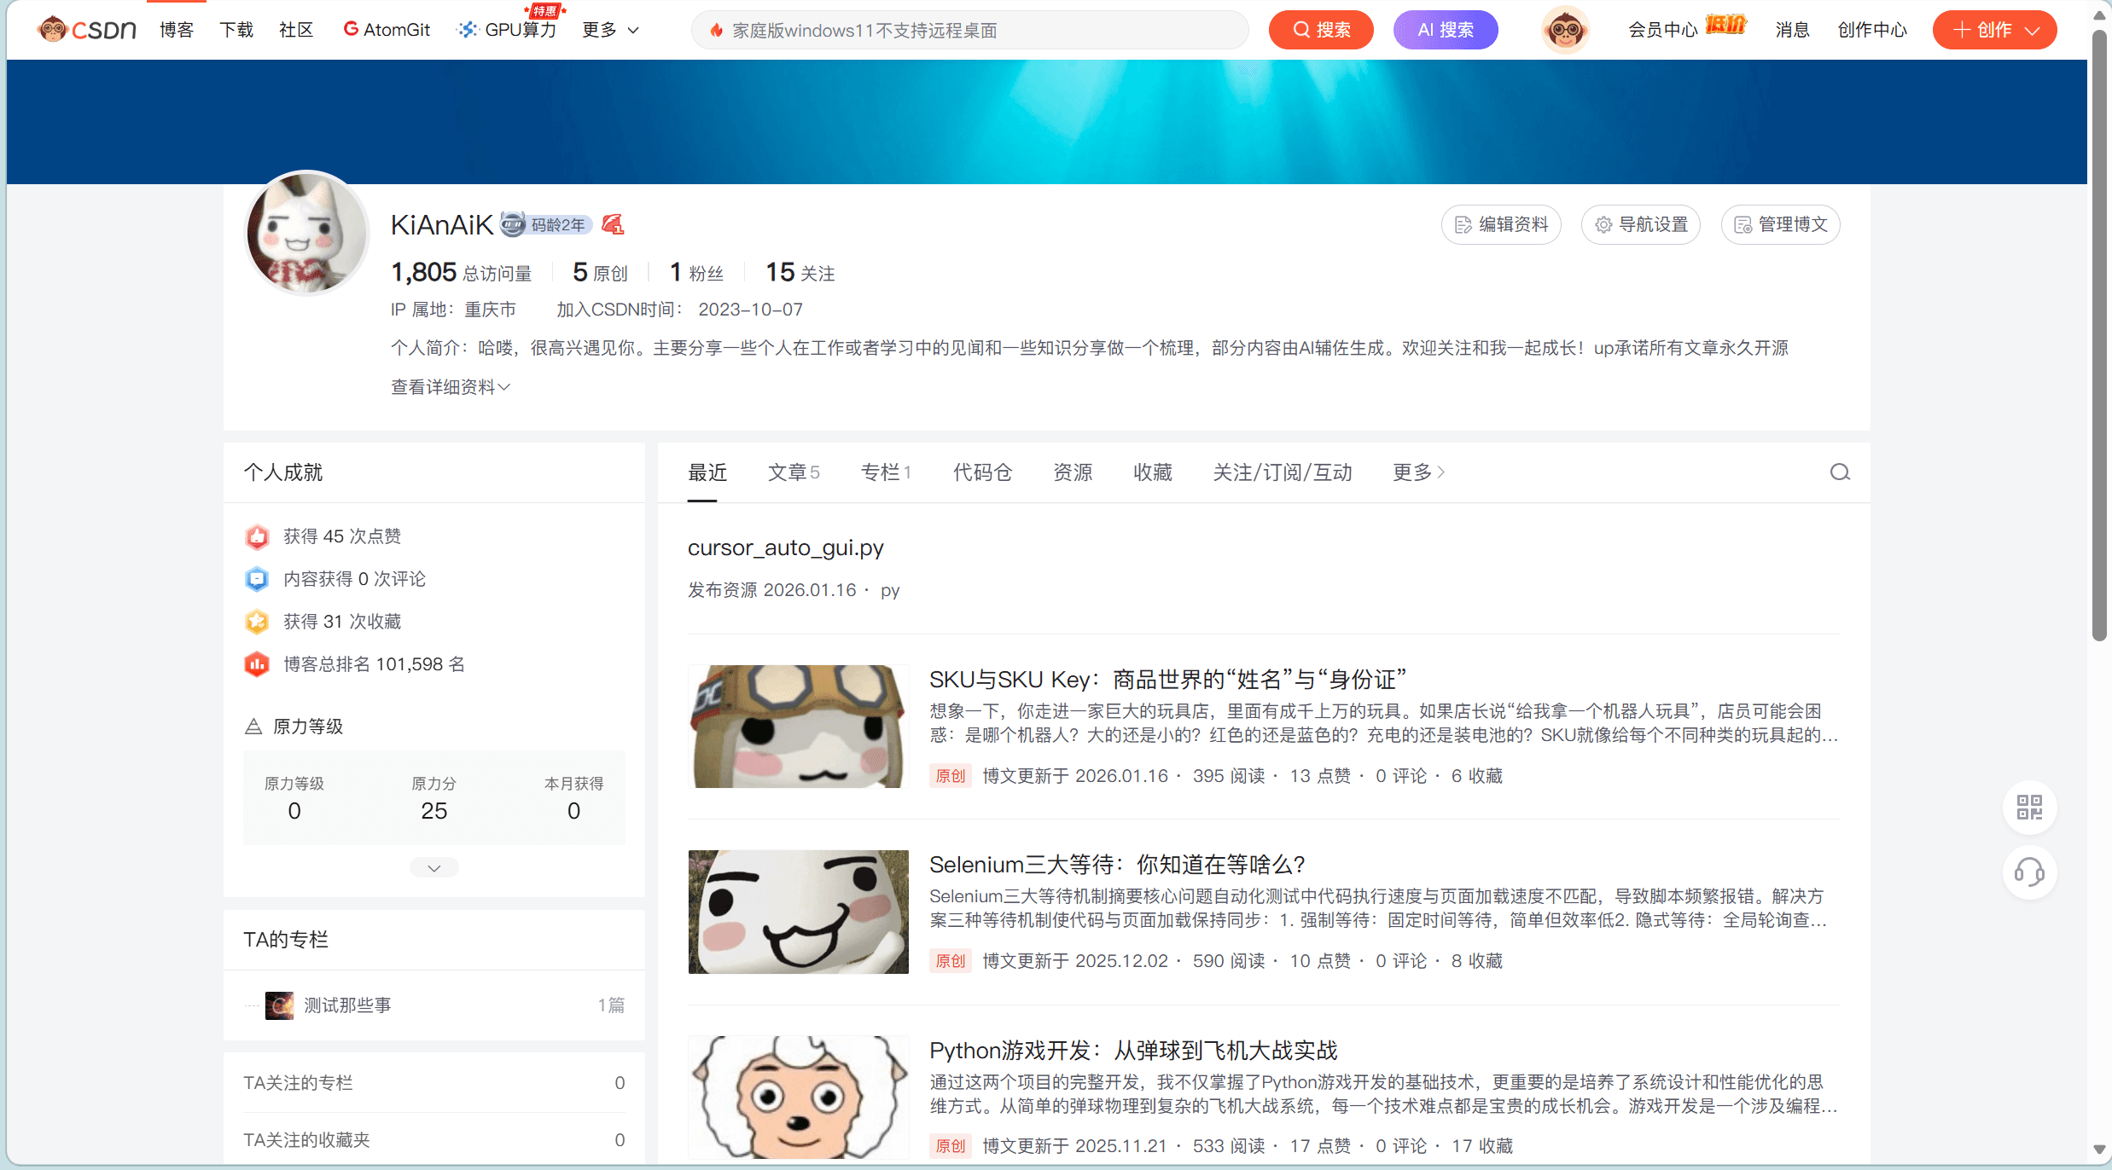Click the 1 粉丝 count

(x=696, y=272)
